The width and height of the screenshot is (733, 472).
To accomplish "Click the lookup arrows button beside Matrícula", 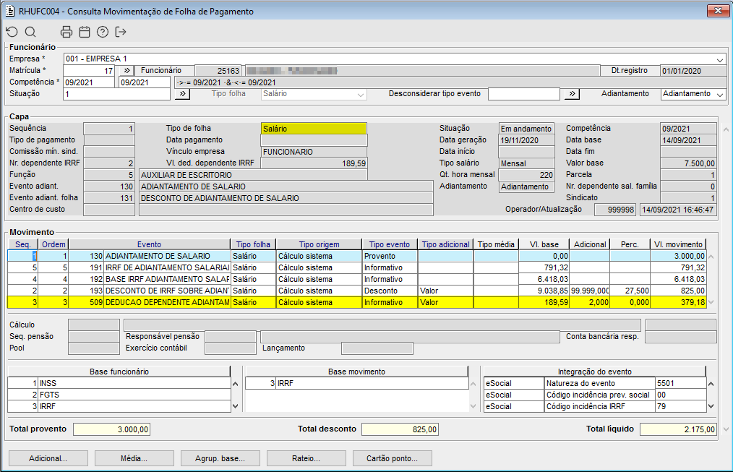I will point(125,71).
